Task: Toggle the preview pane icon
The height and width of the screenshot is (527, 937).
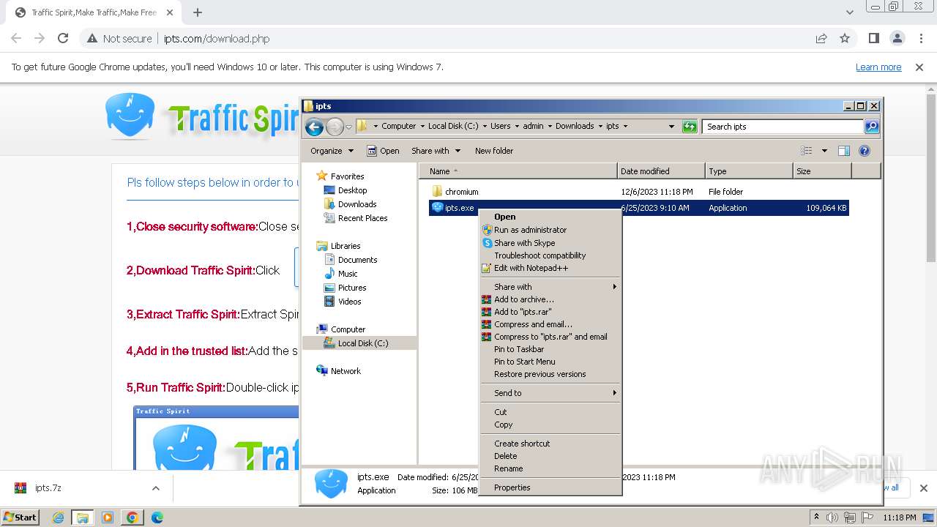Action: 844,151
